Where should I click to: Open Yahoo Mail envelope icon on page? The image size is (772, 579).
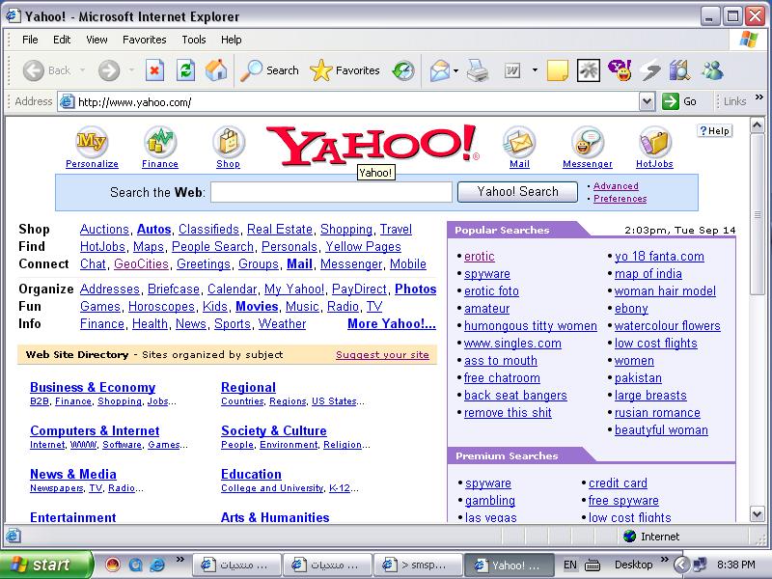click(519, 142)
